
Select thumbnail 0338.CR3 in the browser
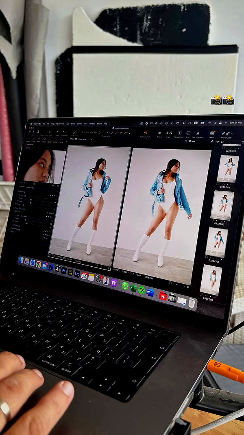click(217, 242)
